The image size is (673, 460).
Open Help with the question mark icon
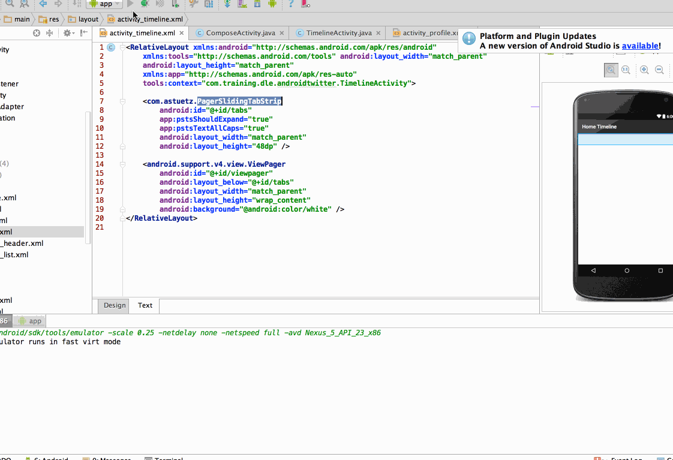point(291,4)
